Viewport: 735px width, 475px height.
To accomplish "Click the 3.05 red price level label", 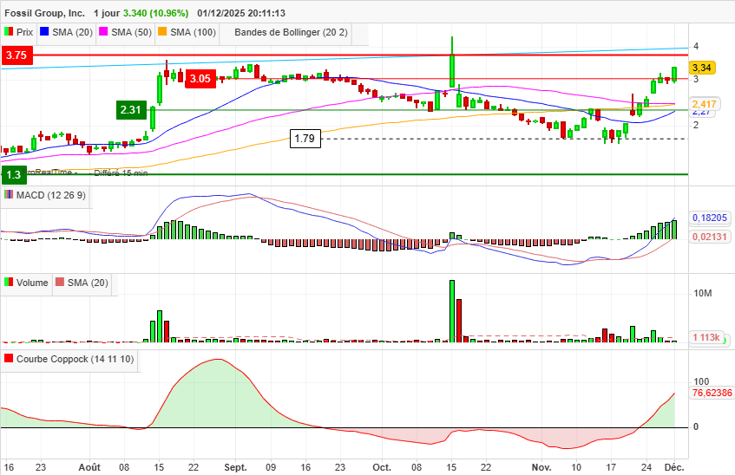I will tap(200, 78).
